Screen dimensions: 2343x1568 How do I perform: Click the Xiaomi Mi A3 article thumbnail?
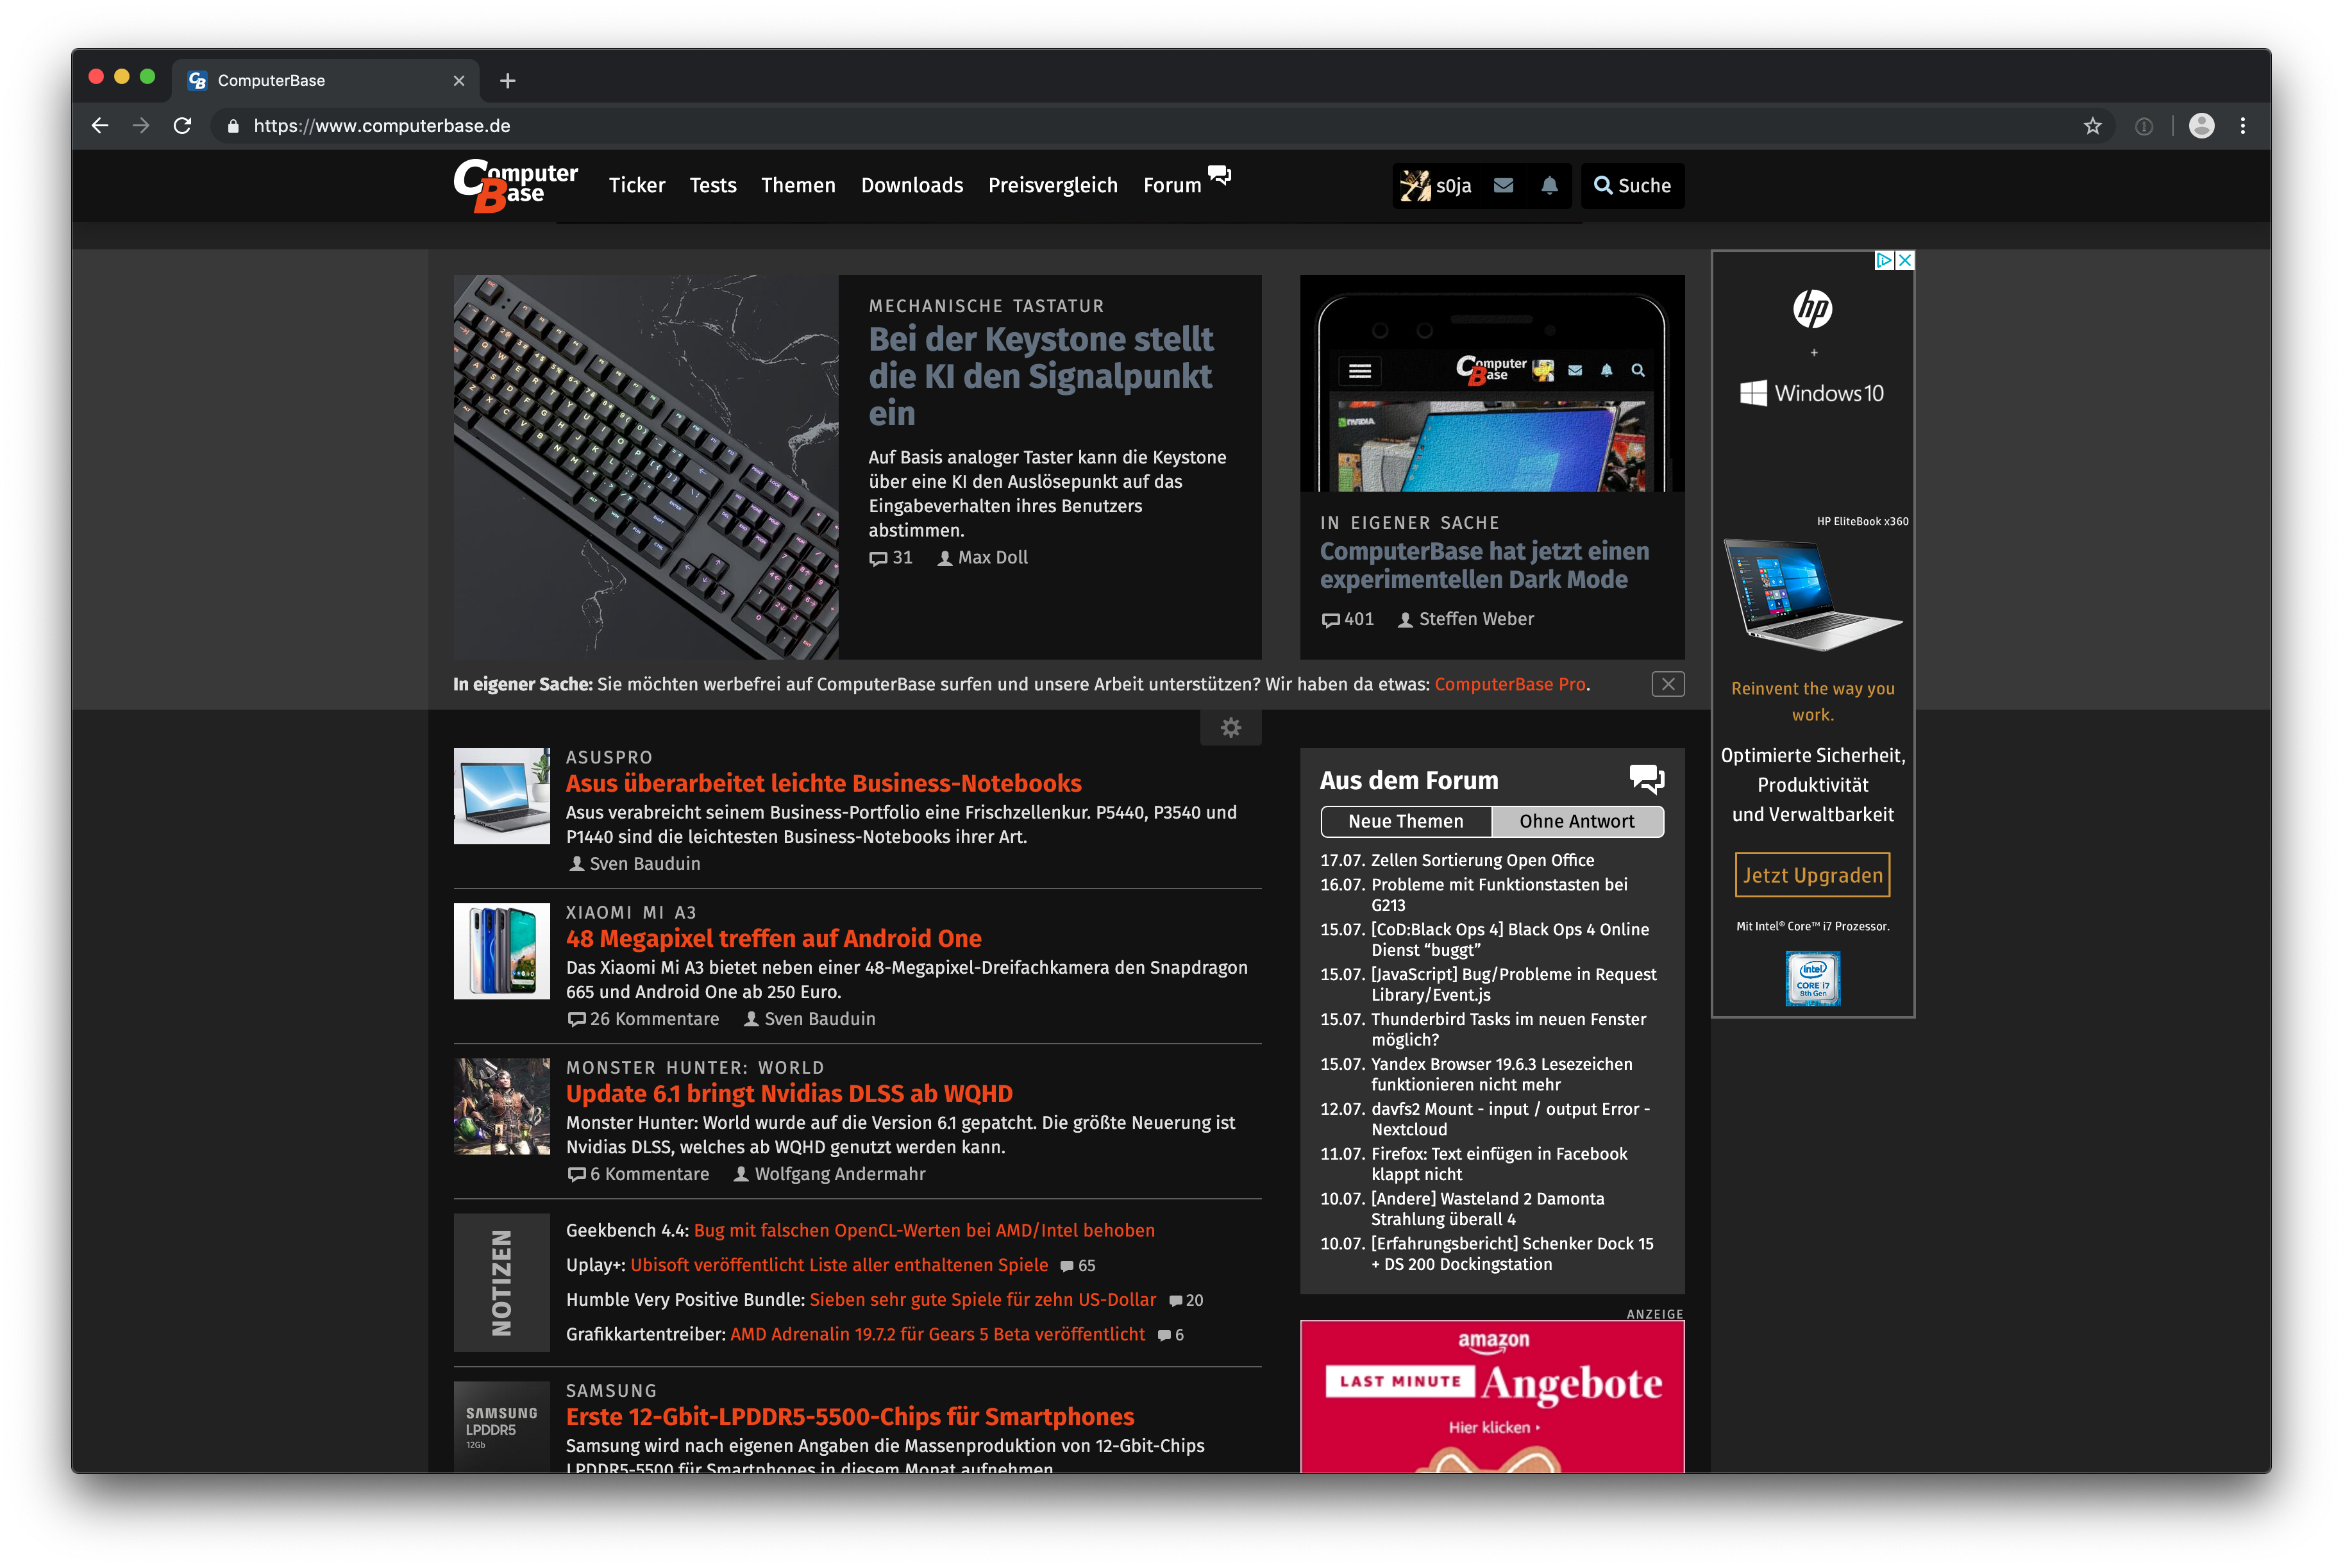pyautogui.click(x=501, y=951)
